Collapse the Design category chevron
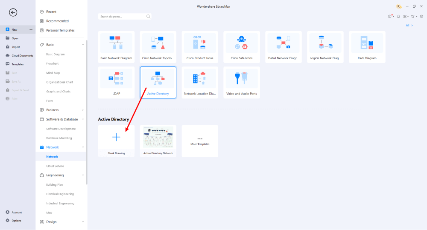The width and height of the screenshot is (427, 230). pyautogui.click(x=83, y=222)
